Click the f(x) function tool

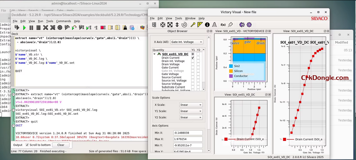click(x=223, y=25)
